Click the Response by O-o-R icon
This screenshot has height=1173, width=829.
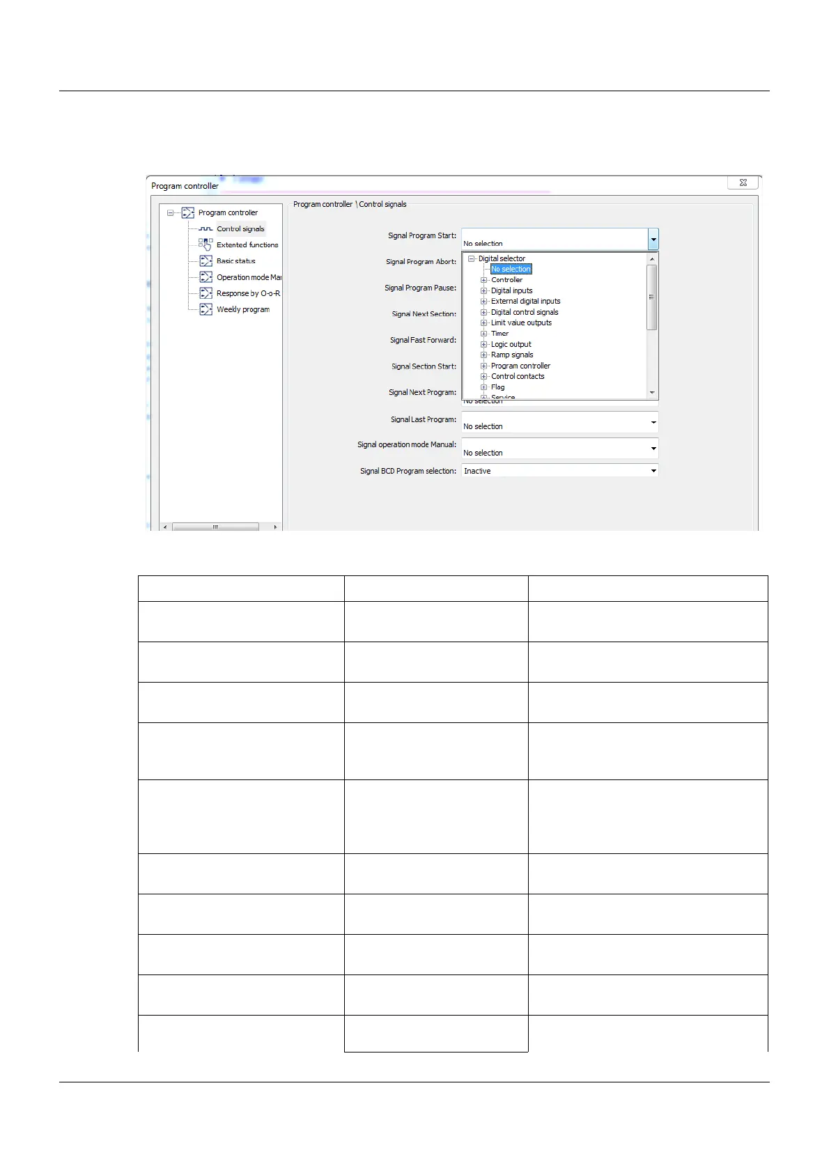pos(206,293)
